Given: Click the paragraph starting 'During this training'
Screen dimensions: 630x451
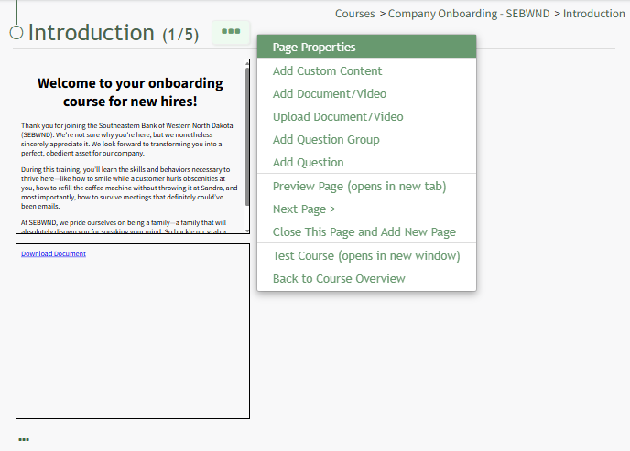Looking at the screenshot, I should click(x=129, y=188).
